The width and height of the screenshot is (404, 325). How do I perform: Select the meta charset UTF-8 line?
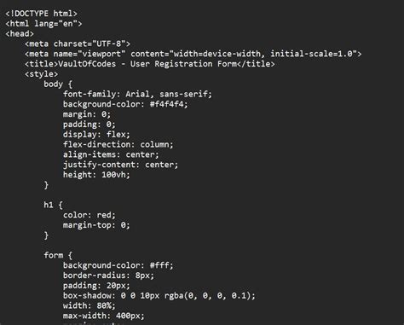(x=78, y=44)
